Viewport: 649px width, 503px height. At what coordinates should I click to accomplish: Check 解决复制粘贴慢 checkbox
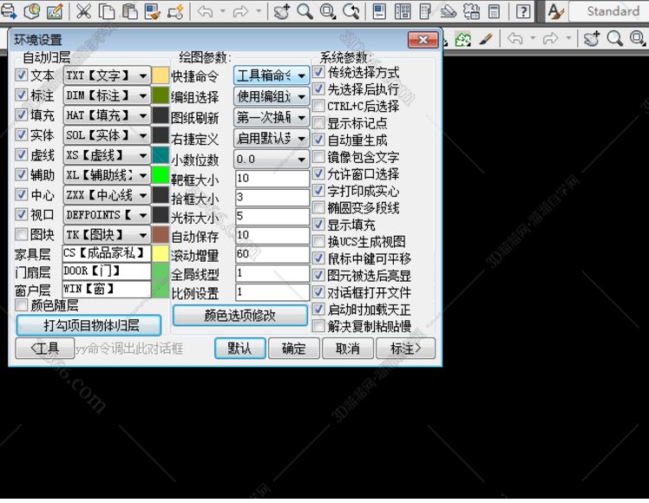pyautogui.click(x=318, y=326)
